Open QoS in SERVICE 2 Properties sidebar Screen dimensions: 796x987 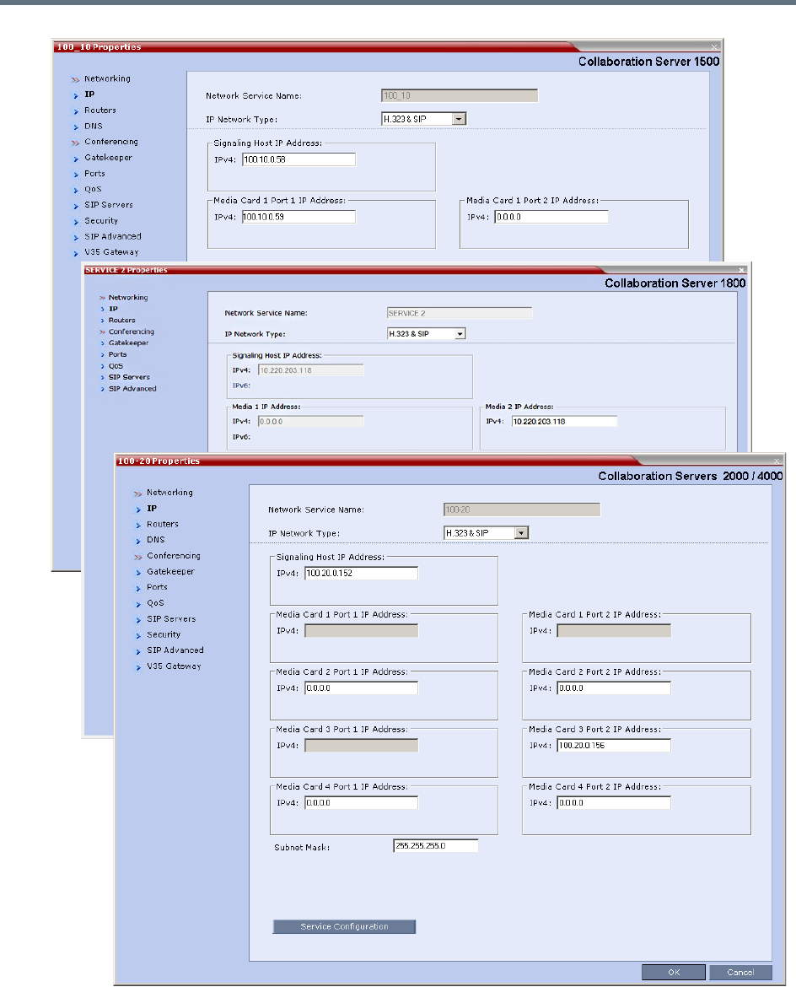click(116, 366)
